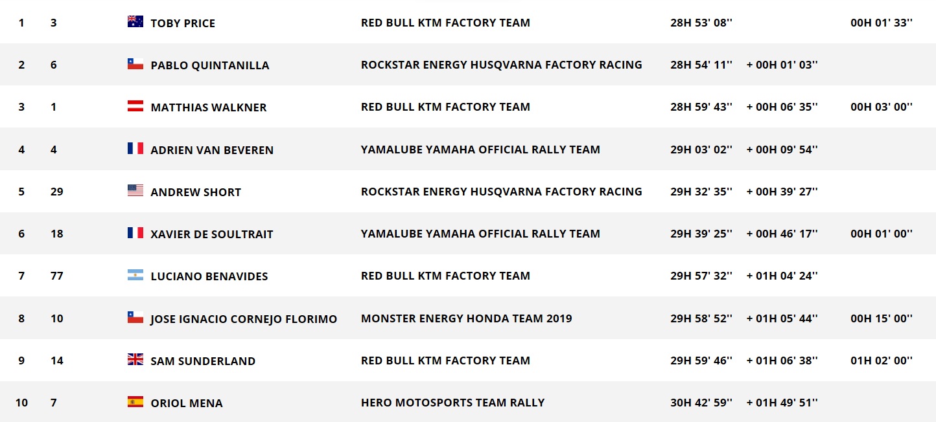Click the Austrian flag beside Matthias Walkner

tap(135, 106)
